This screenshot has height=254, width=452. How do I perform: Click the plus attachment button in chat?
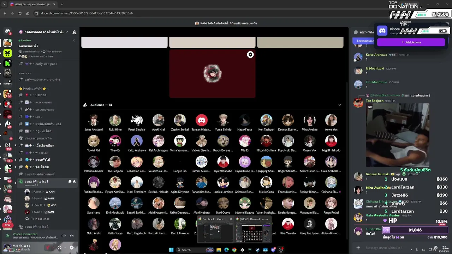tap(358, 248)
